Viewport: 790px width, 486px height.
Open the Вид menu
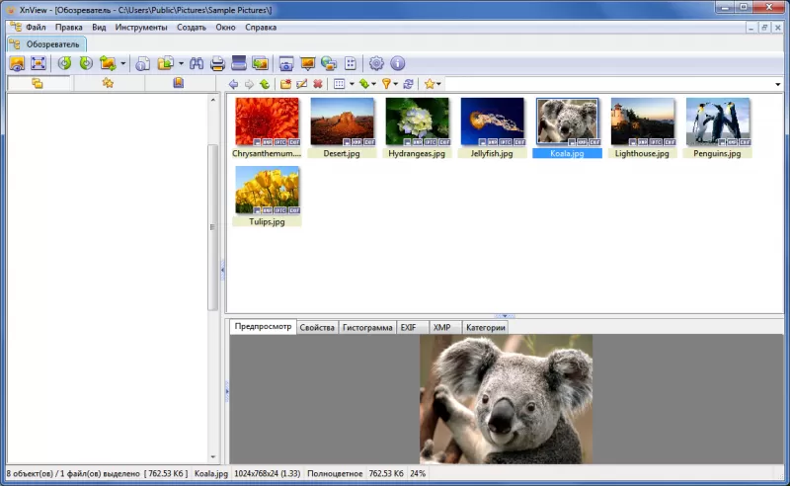coord(99,28)
